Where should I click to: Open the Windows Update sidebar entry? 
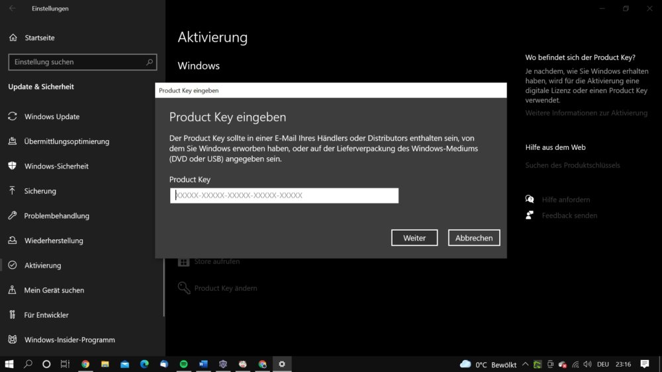(52, 117)
